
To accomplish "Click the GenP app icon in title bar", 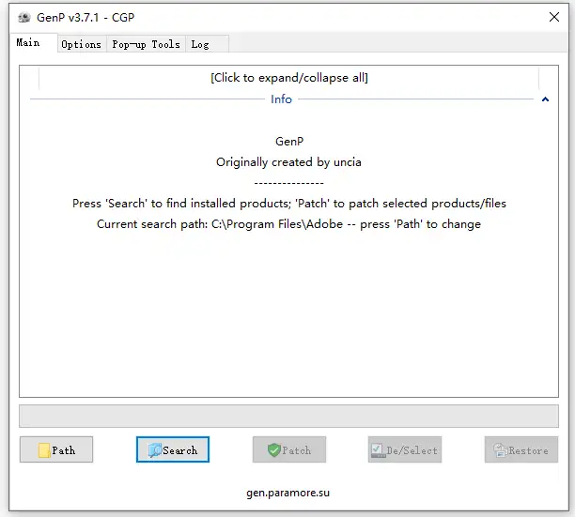I will [24, 17].
